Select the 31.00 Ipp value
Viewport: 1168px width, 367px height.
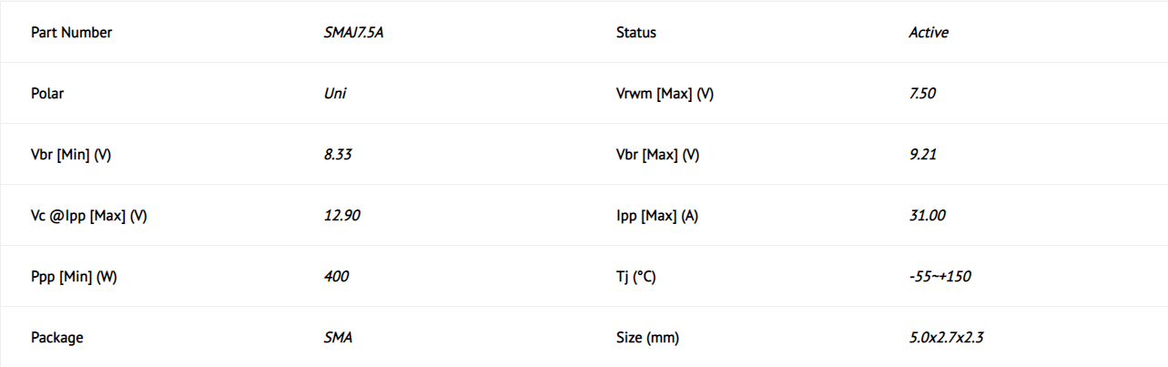[927, 216]
